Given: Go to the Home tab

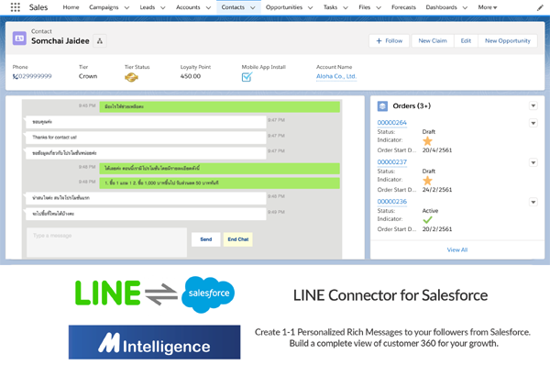Looking at the screenshot, I should click(71, 7).
